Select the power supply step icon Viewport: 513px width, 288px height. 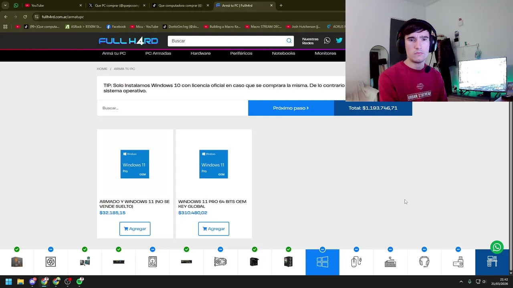coord(254,262)
